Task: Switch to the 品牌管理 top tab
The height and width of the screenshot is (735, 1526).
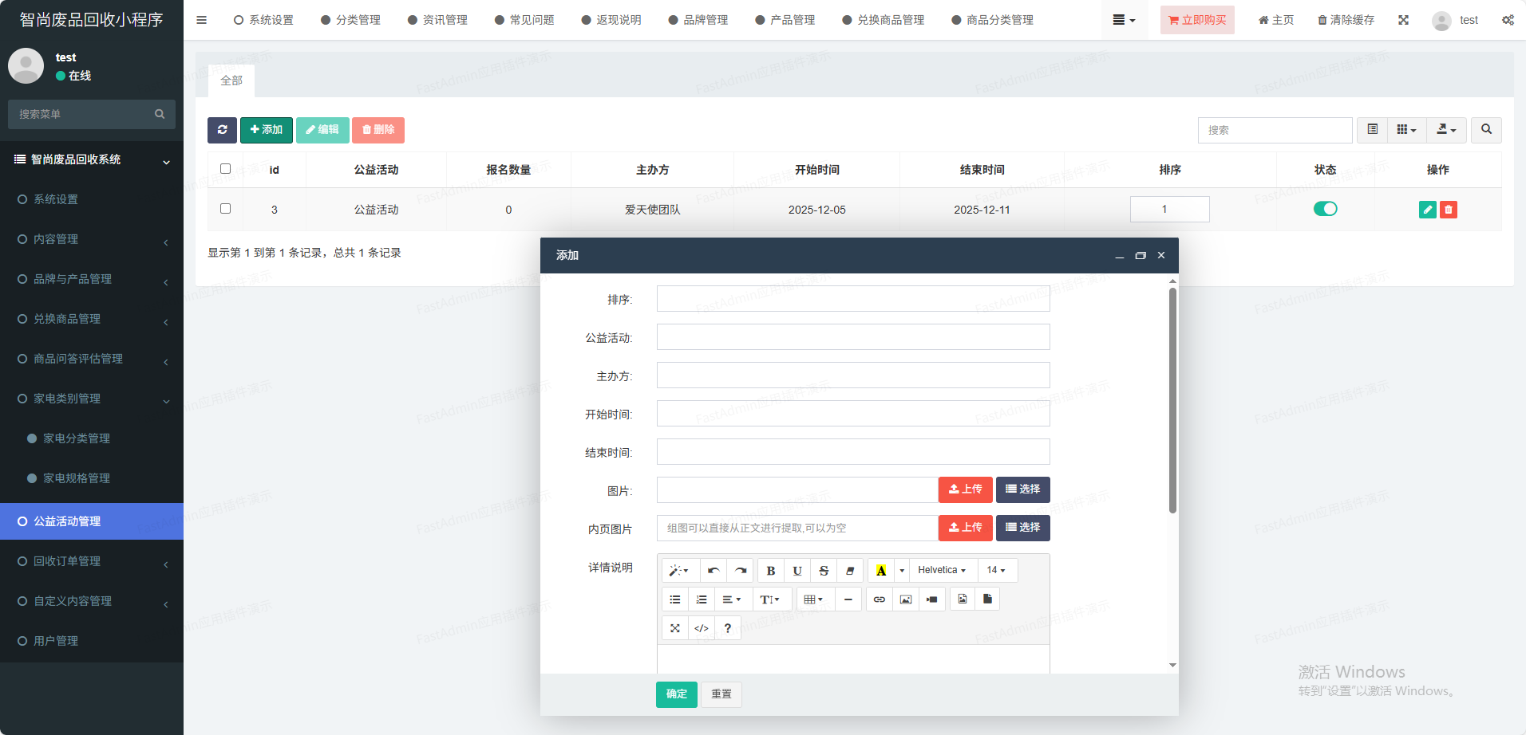Action: click(x=698, y=20)
